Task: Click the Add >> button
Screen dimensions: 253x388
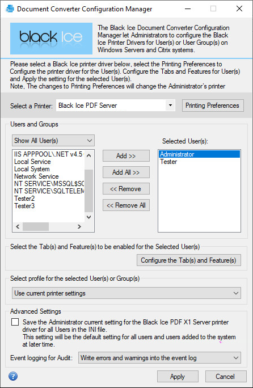Action: (x=126, y=156)
